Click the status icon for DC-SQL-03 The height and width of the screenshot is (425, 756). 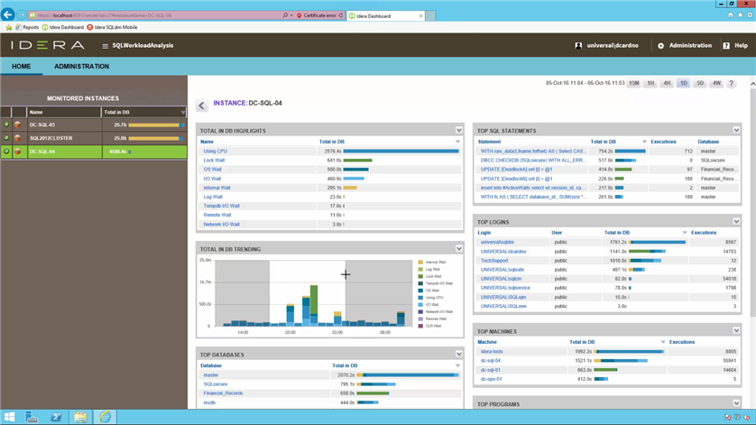tap(6, 125)
